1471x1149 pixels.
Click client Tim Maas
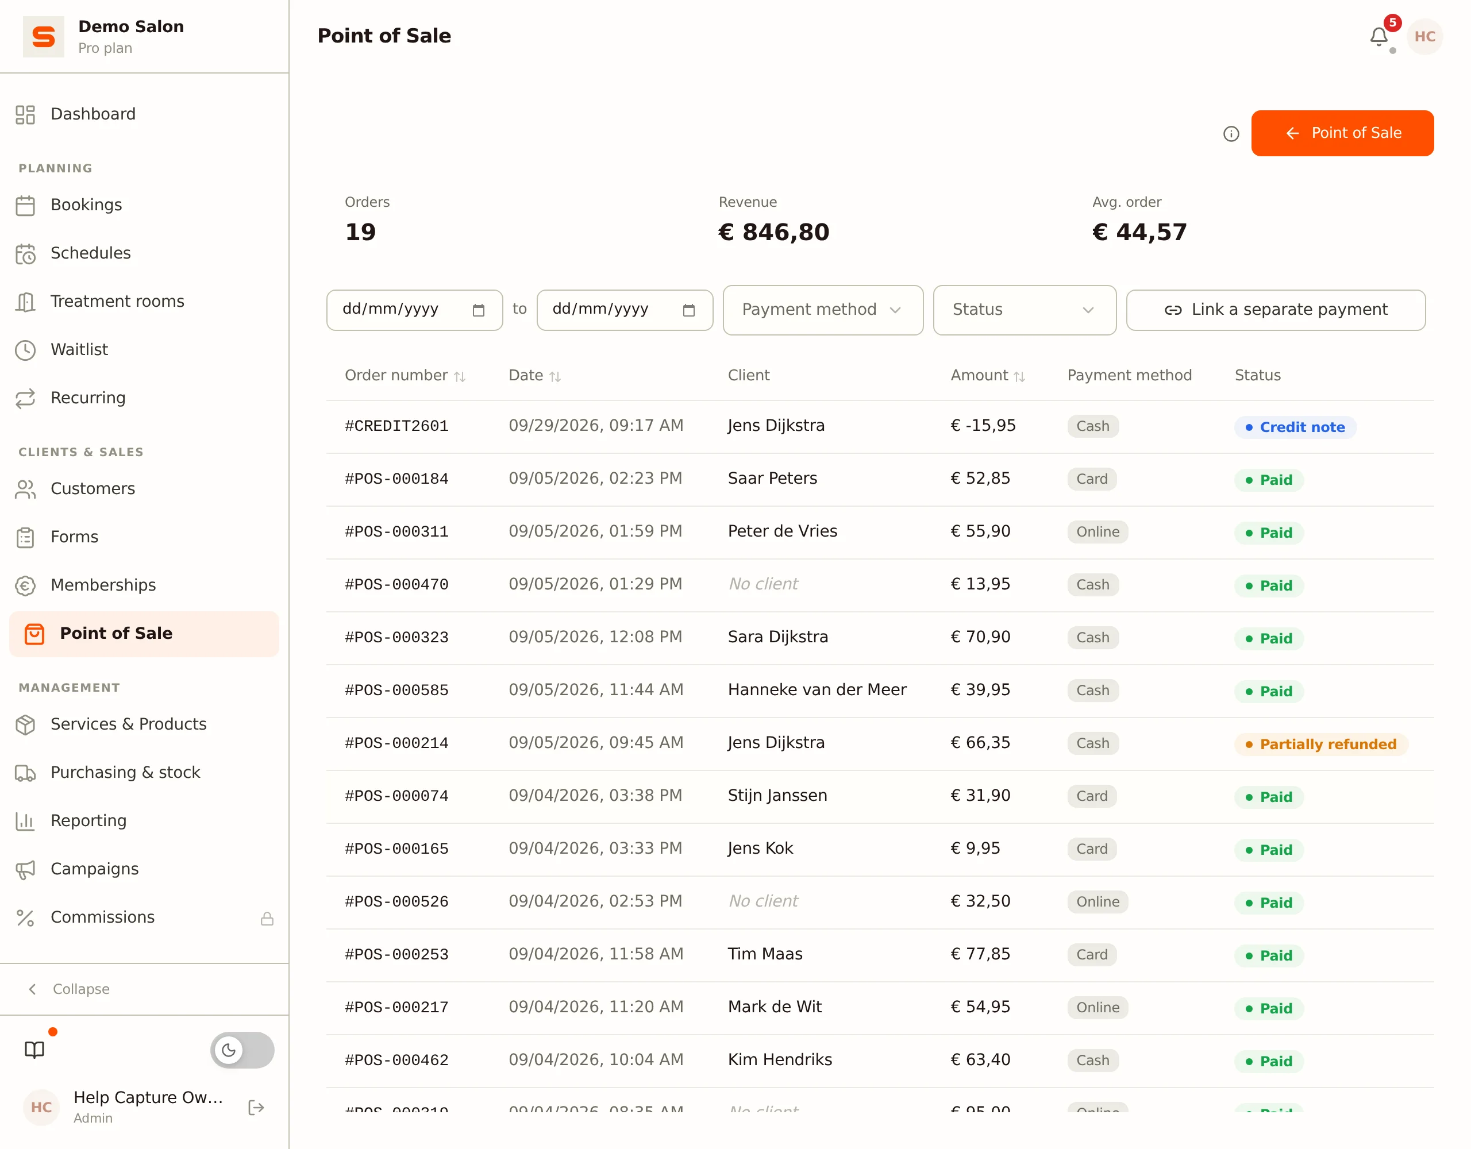[x=764, y=954]
